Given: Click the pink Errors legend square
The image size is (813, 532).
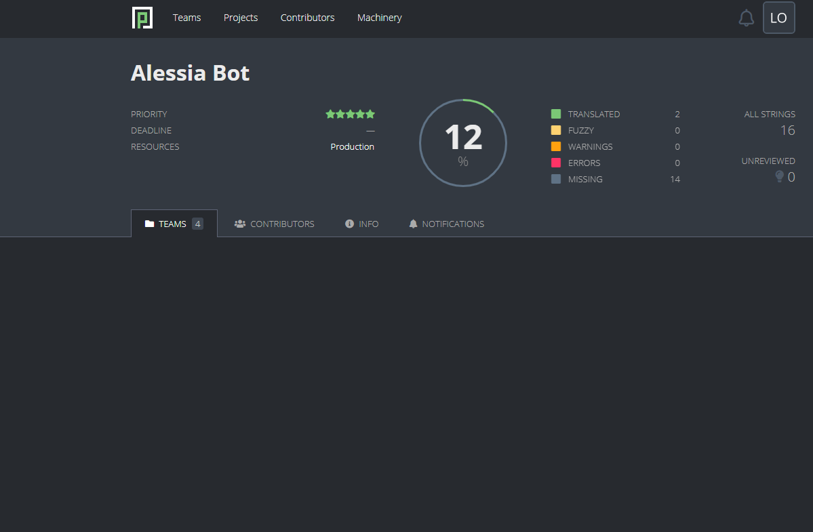Looking at the screenshot, I should [x=556, y=163].
